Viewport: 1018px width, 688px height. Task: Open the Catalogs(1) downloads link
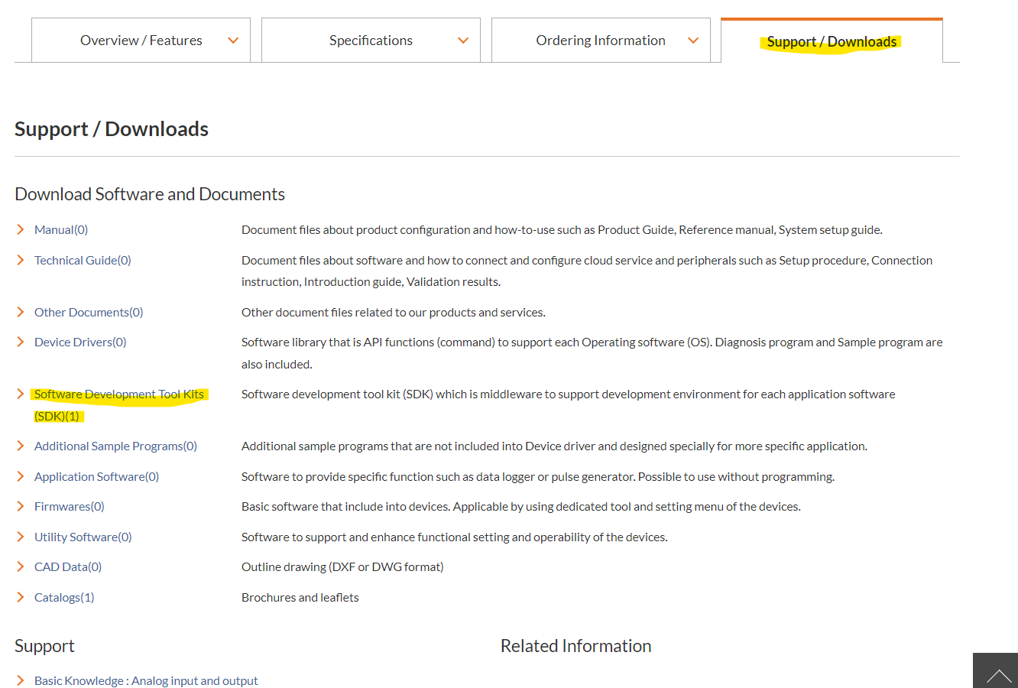[64, 597]
